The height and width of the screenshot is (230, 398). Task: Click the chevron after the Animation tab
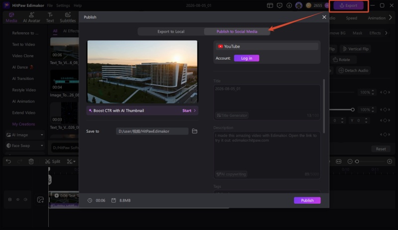click(x=391, y=17)
